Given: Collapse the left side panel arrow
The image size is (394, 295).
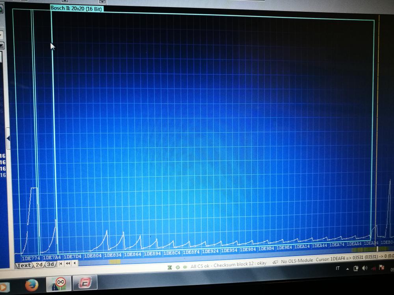Looking at the screenshot, I should pos(8,138).
